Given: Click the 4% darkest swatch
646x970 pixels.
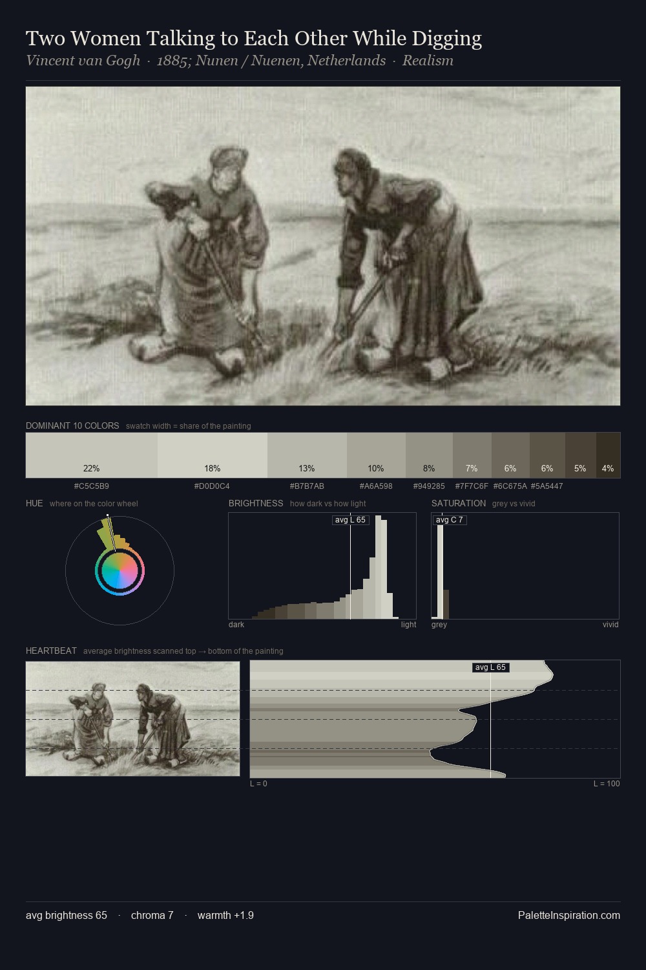Looking at the screenshot, I should pyautogui.click(x=608, y=455).
